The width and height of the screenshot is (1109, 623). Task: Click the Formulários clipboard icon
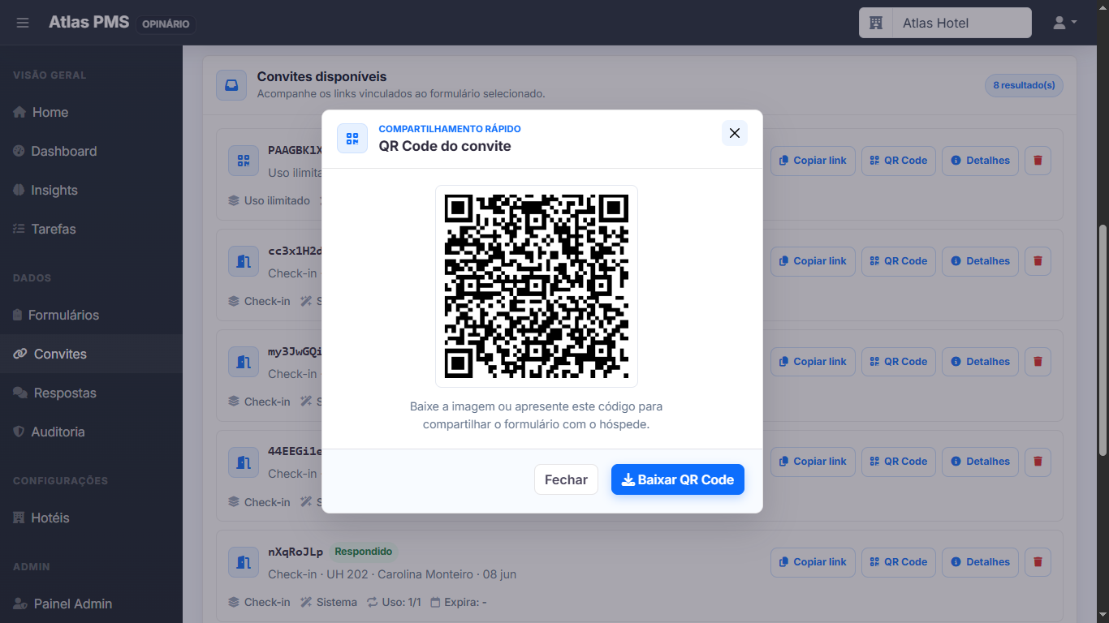(18, 315)
